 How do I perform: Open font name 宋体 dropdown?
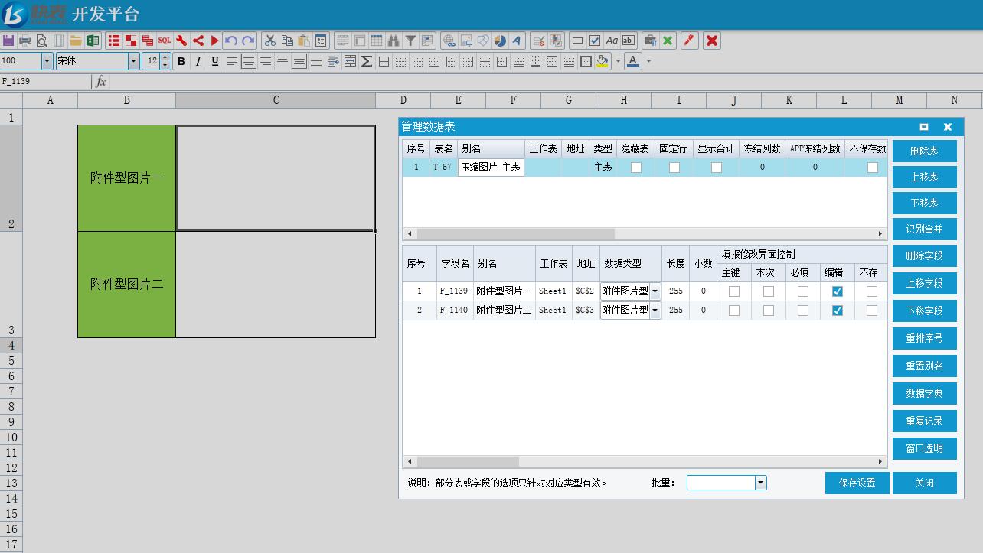(x=133, y=61)
